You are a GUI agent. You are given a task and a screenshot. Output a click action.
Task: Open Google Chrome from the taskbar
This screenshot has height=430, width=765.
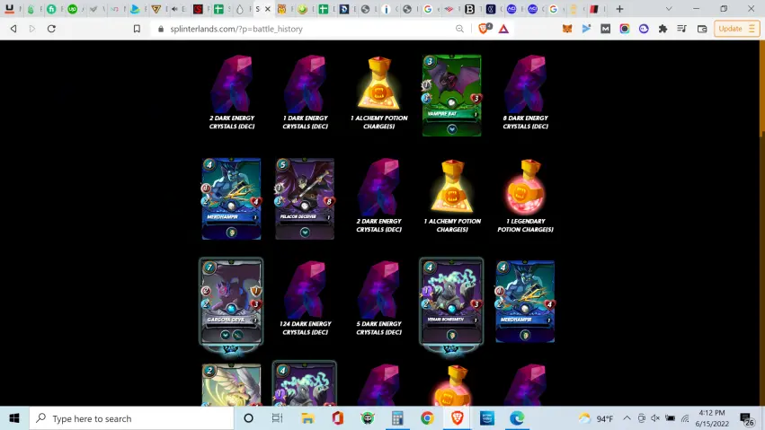(427, 418)
